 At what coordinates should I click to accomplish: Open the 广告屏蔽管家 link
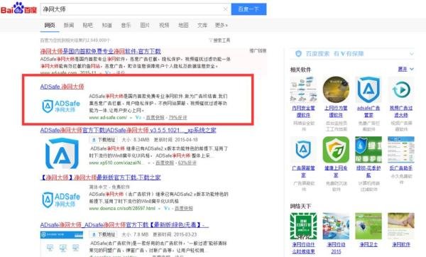[x=303, y=172]
